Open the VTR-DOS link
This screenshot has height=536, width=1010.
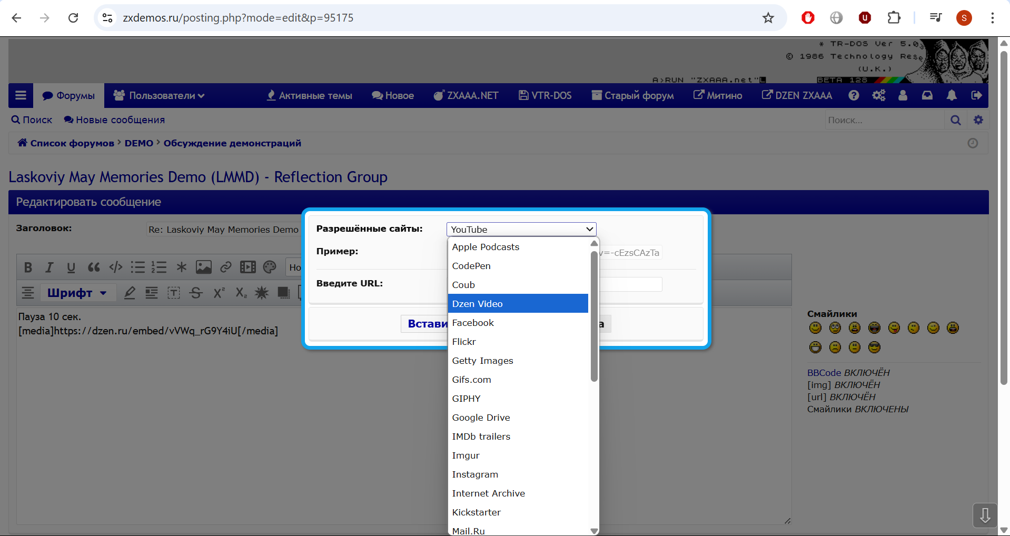[545, 95]
